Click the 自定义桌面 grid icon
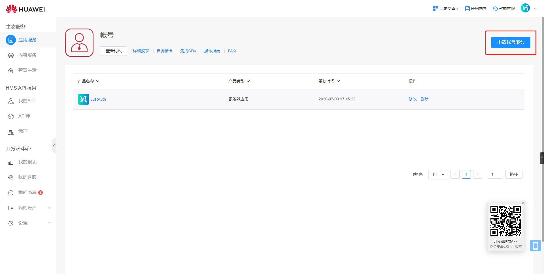 [435, 9]
